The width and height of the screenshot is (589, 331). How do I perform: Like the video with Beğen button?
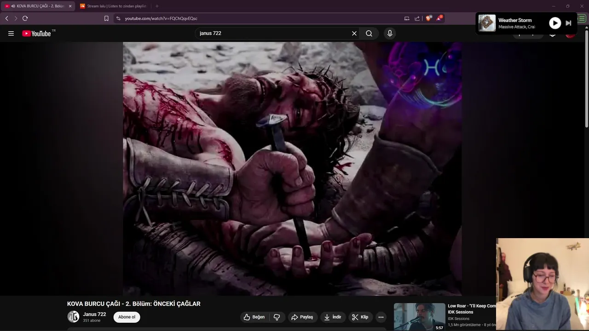point(254,317)
